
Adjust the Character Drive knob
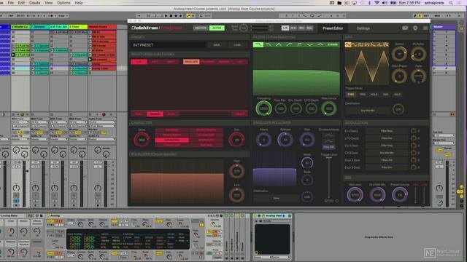point(142,140)
